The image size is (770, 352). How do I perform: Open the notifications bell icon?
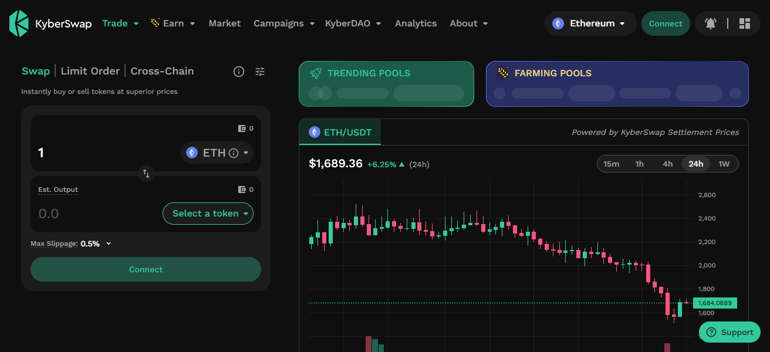coord(711,23)
